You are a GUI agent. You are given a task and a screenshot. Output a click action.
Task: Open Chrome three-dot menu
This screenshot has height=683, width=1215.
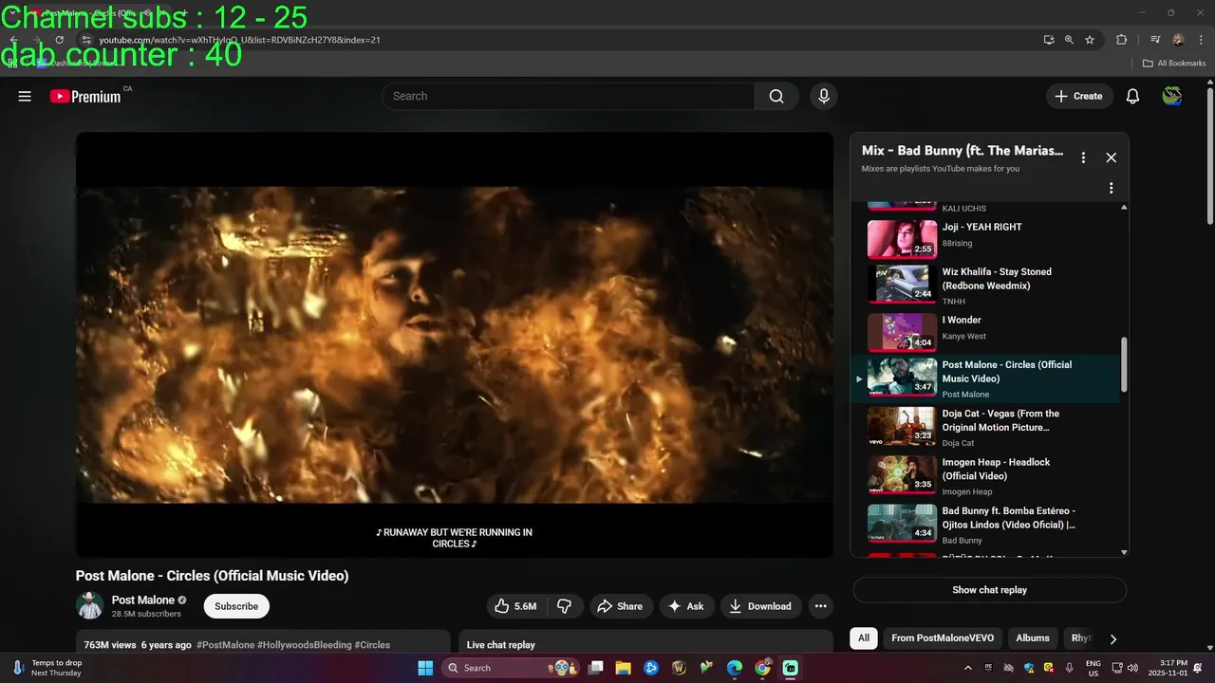pos(1201,40)
